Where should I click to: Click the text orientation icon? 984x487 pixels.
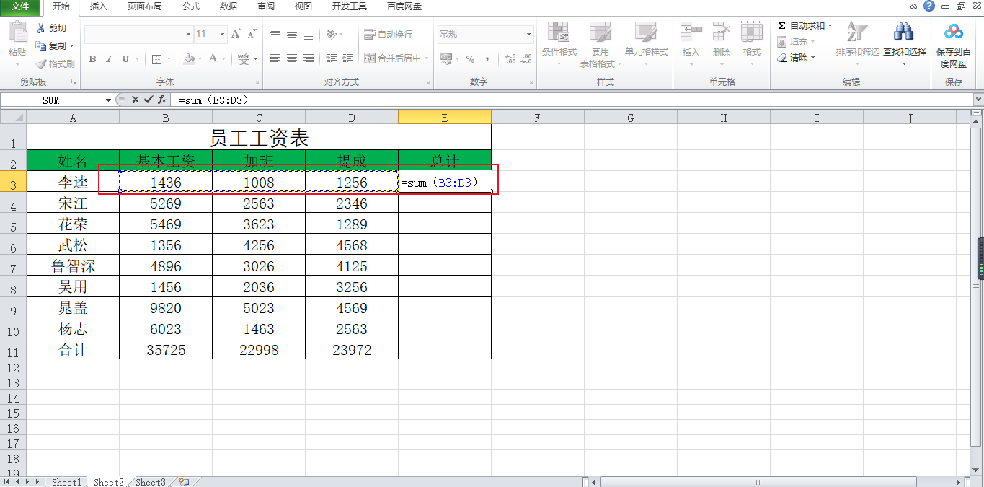(x=331, y=34)
